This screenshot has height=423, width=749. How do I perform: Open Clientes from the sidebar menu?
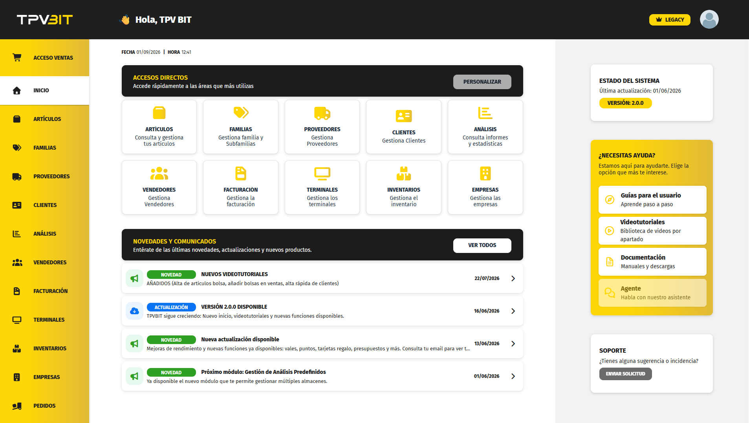pyautogui.click(x=45, y=205)
